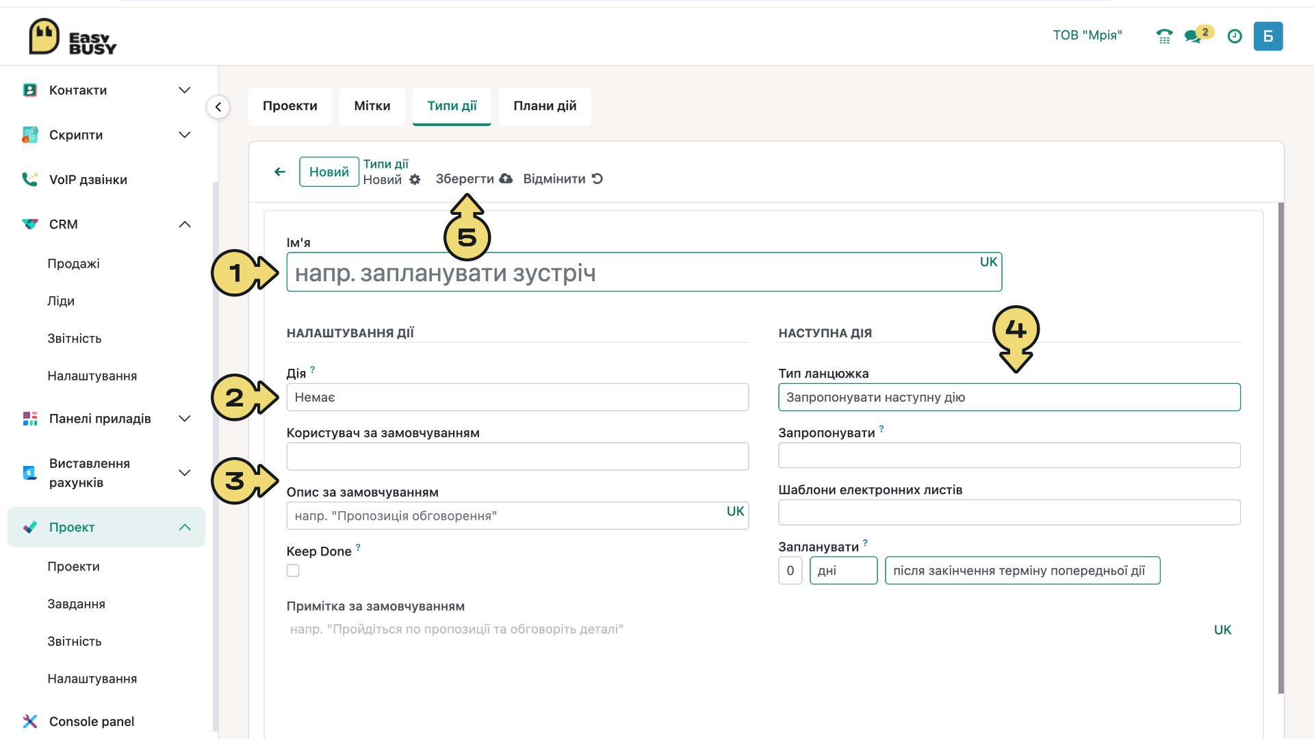Open Продажі under CRM

coord(74,263)
